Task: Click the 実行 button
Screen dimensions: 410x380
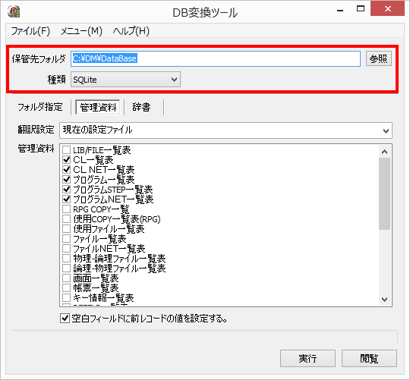Action: [x=307, y=358]
